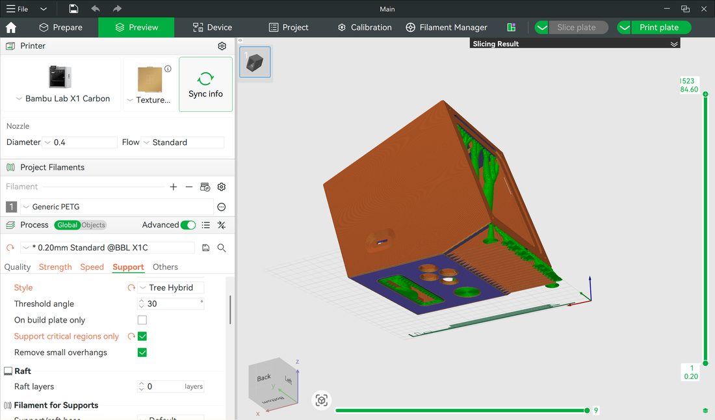Click the horizontal move slider handle
The image size is (715, 420).
tap(587, 410)
